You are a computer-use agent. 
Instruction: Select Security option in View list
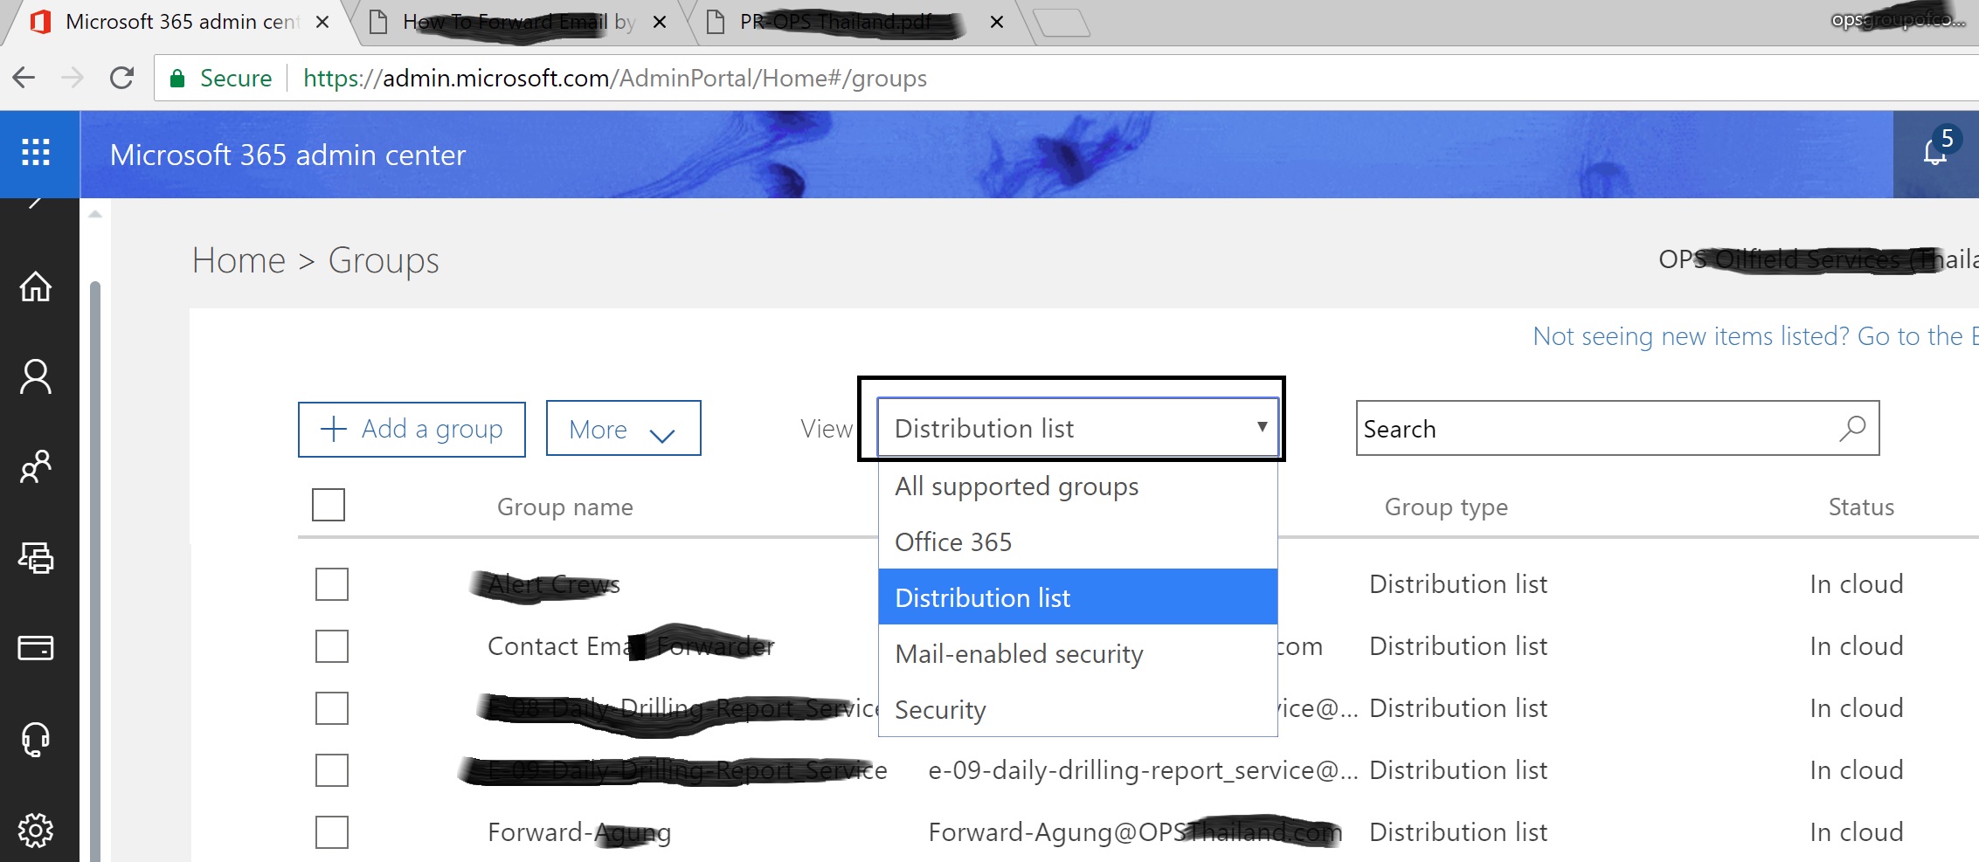point(1077,709)
